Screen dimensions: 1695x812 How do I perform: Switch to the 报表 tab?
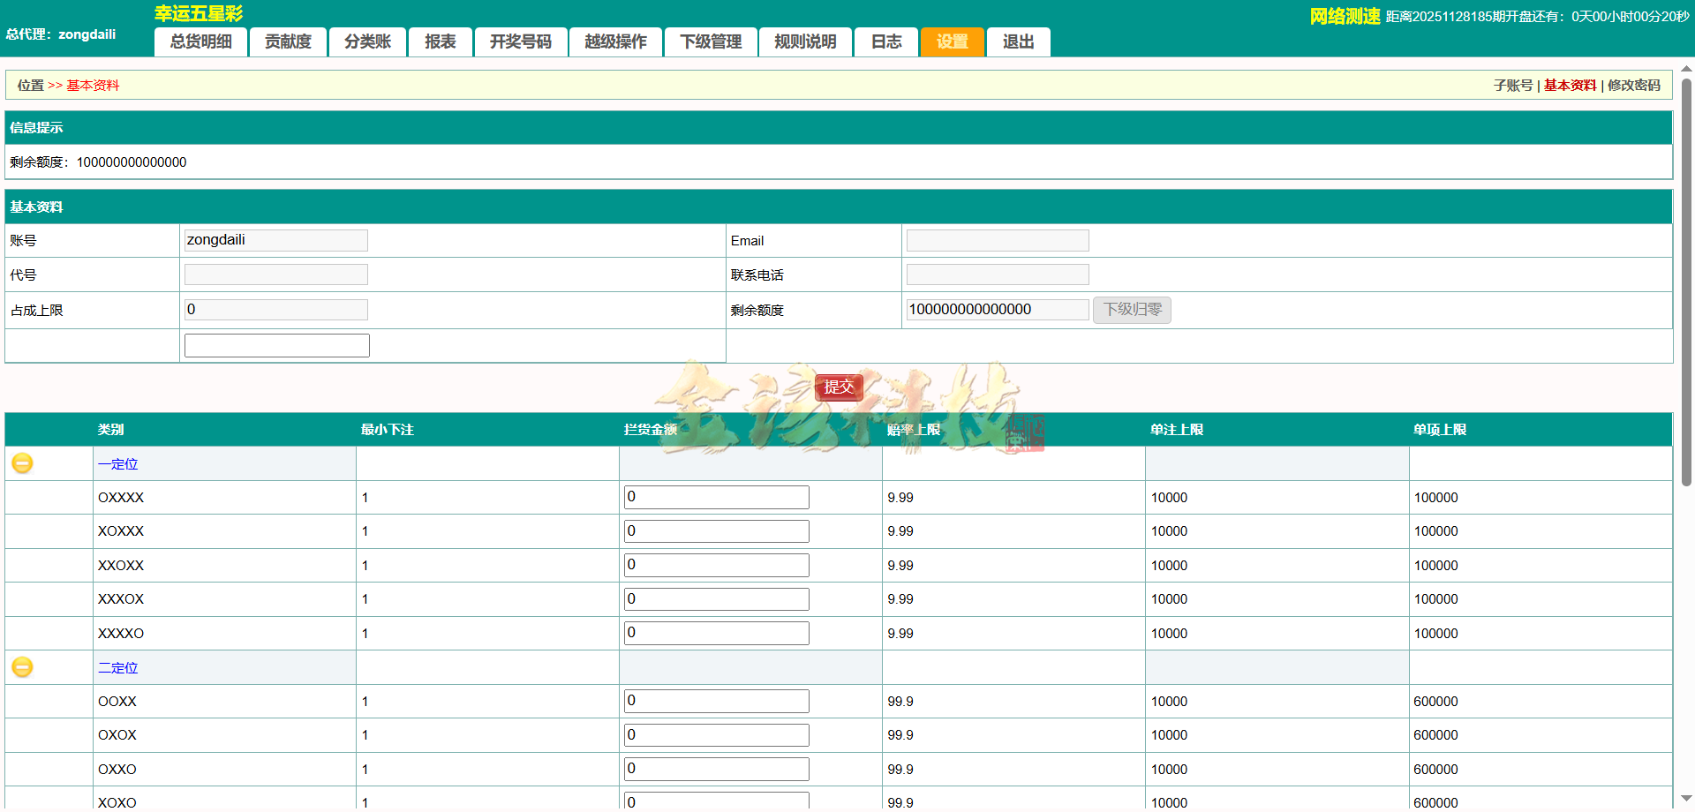click(440, 41)
